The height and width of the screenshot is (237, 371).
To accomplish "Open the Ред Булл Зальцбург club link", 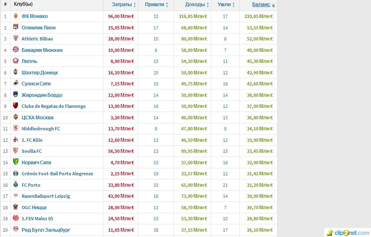I will pos(46,230).
